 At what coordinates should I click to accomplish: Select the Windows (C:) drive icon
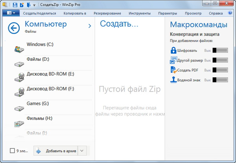point(18,49)
